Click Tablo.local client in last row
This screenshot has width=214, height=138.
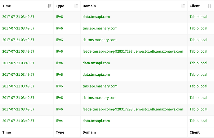coord(198,121)
